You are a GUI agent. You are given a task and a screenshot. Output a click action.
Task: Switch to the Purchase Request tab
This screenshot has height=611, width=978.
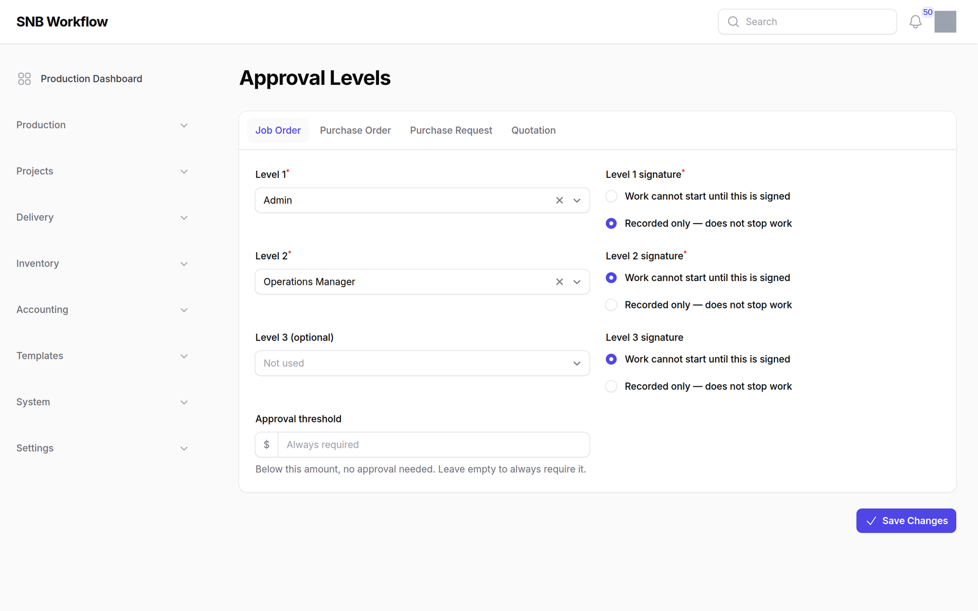click(451, 130)
